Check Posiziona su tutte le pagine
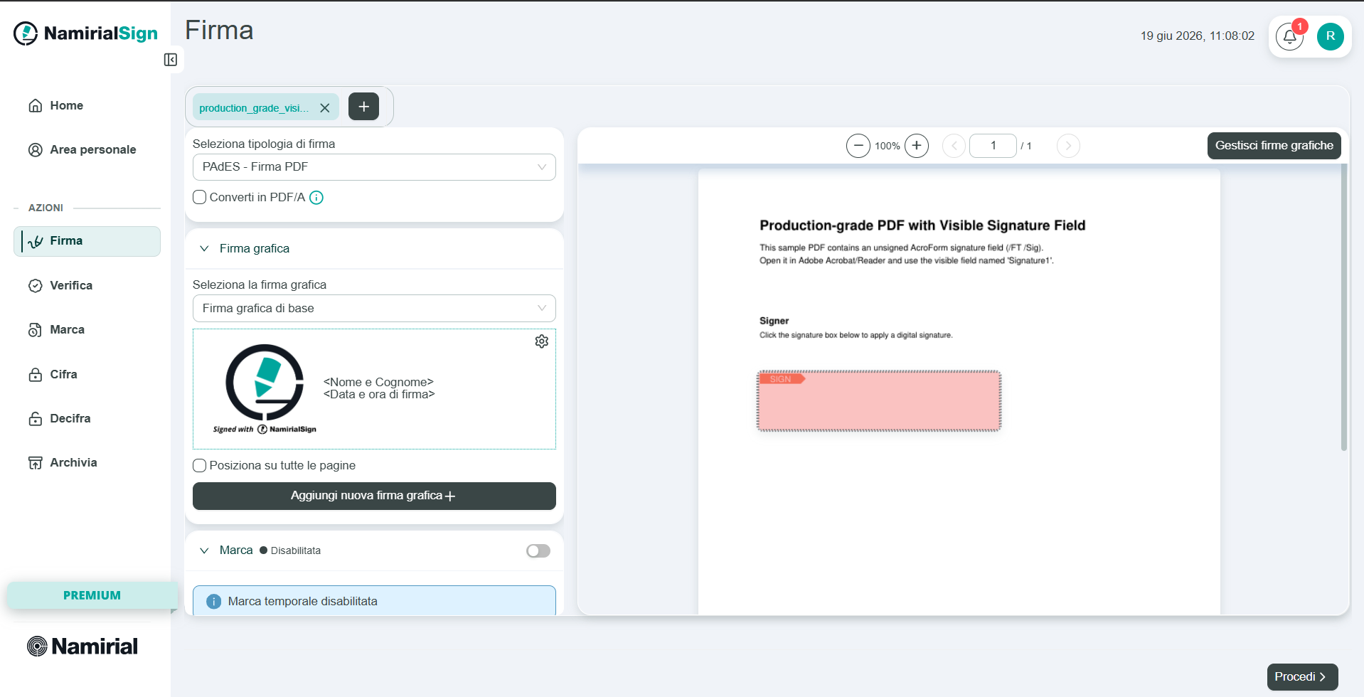The height and width of the screenshot is (697, 1364). pyautogui.click(x=200, y=465)
